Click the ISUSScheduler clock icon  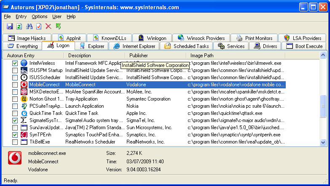24,77
